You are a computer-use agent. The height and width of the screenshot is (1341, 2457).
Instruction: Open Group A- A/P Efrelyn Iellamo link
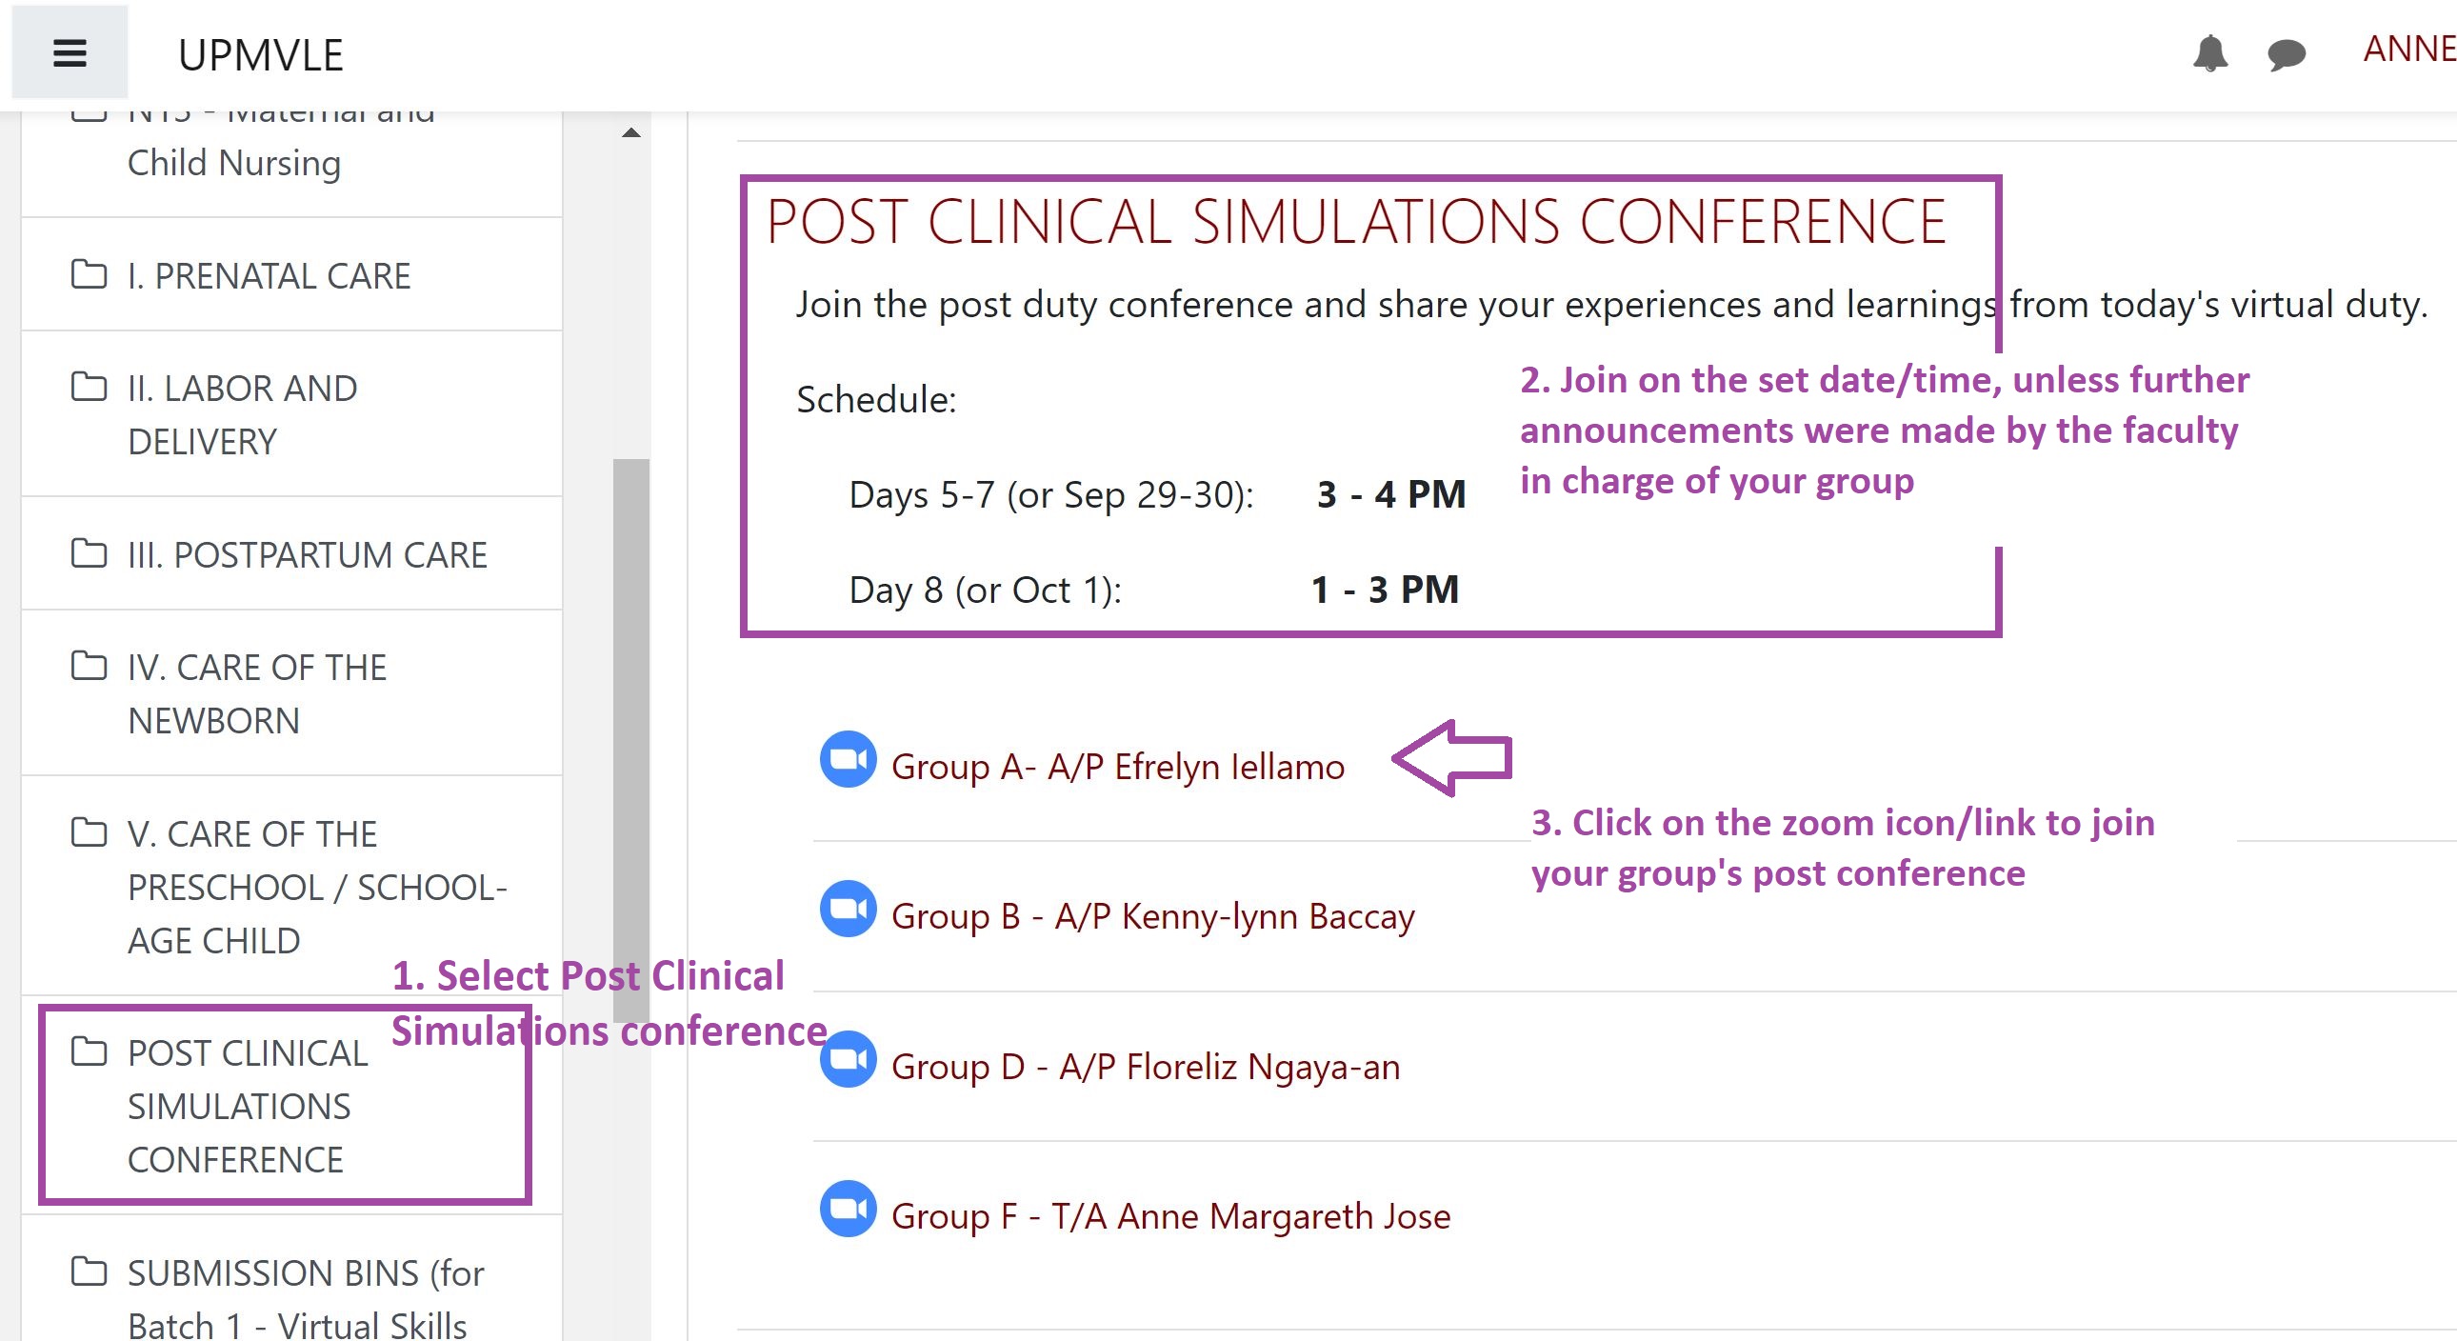1118,767
